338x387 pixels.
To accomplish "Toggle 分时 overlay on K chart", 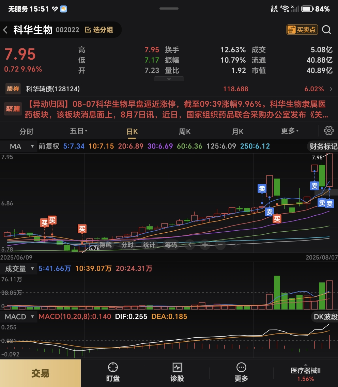I will (x=127, y=245).
